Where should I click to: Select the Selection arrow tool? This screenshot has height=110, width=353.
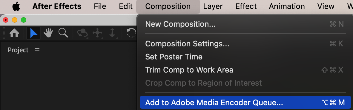(x=33, y=33)
